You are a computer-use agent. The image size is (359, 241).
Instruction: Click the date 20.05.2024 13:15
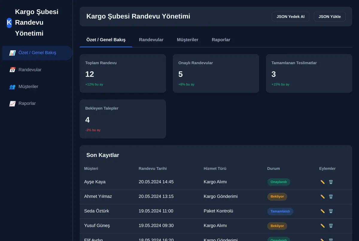(156, 196)
